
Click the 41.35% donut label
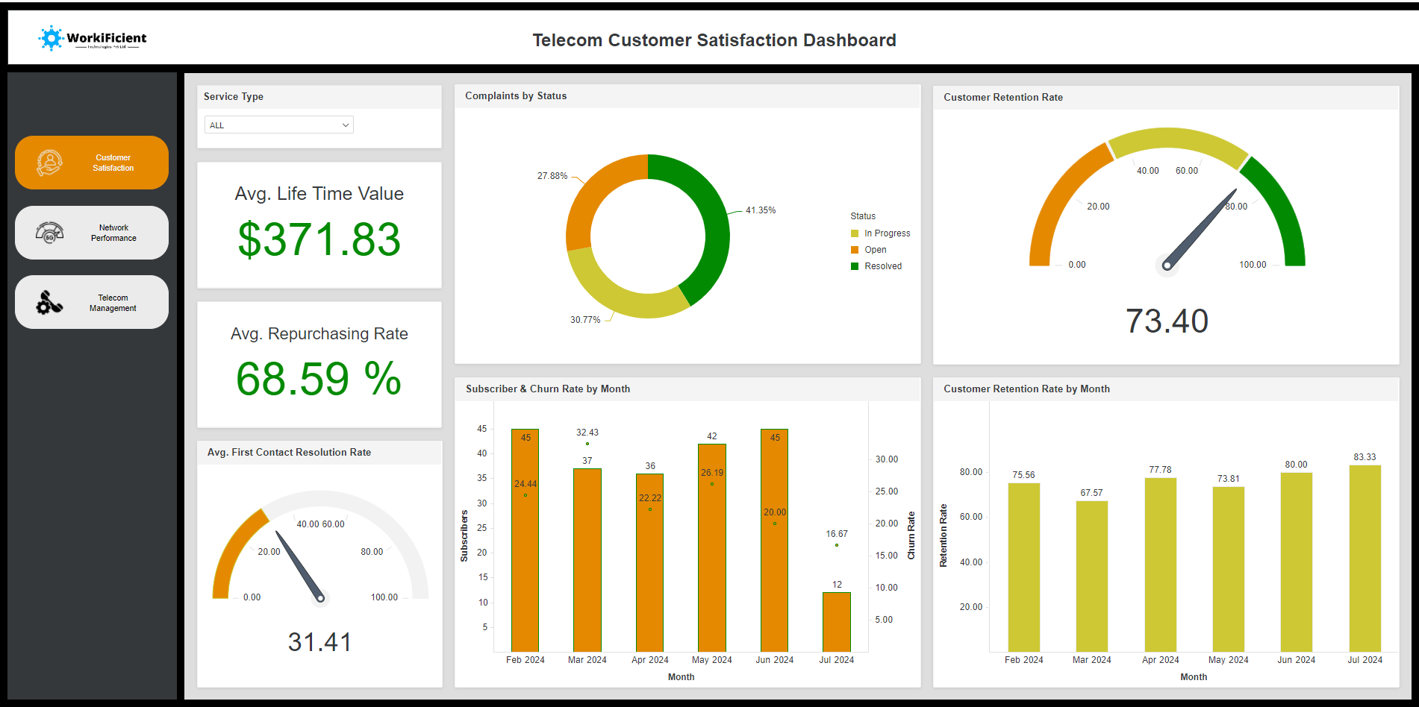click(761, 210)
